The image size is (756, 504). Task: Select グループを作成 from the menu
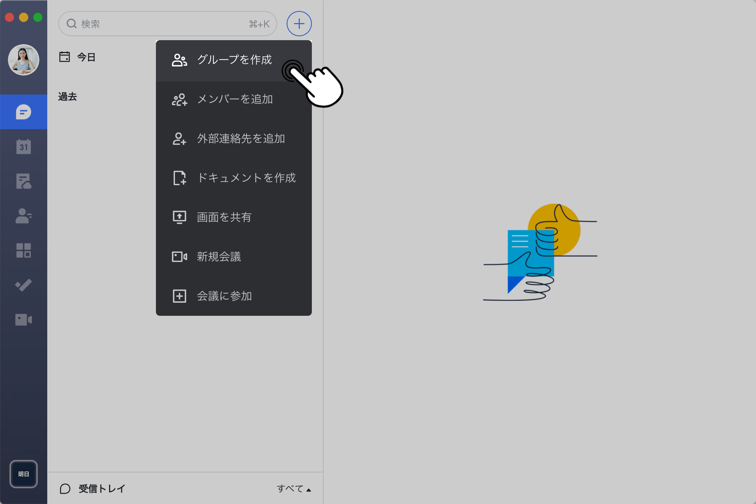[234, 60]
